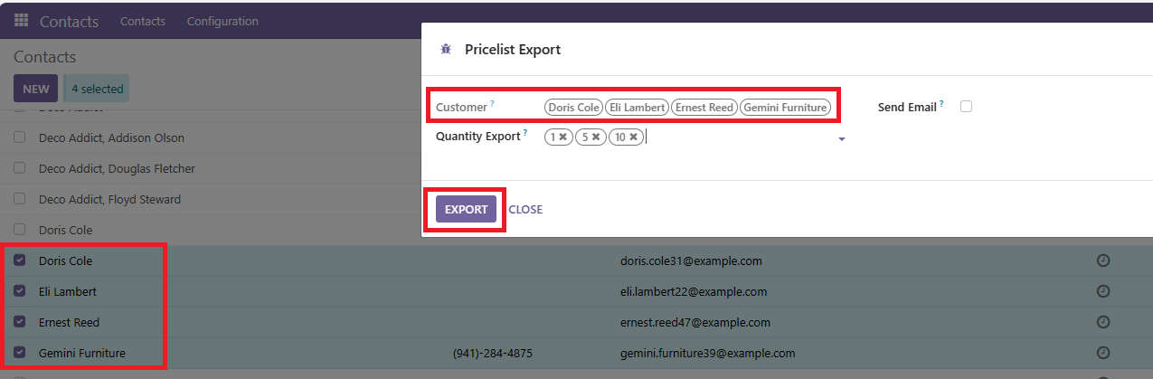Remove the quantity tag 10
Image resolution: width=1153 pixels, height=379 pixels.
tap(634, 137)
